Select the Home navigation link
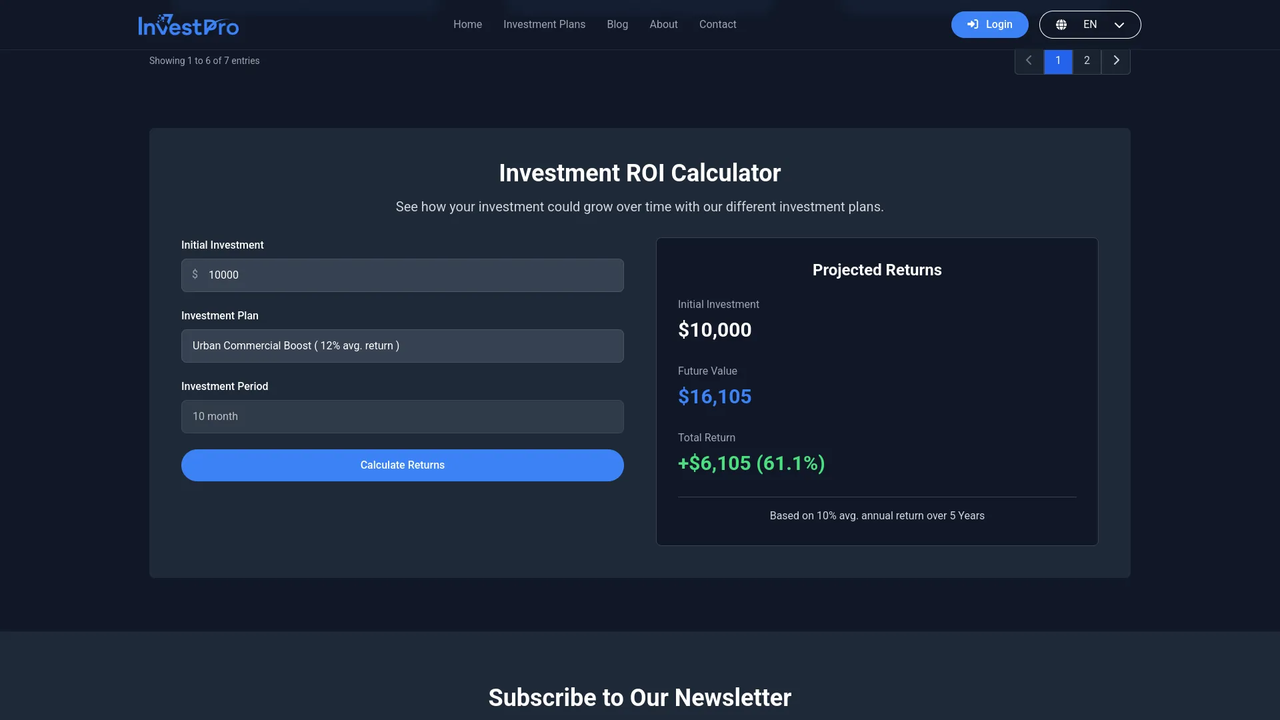 (467, 24)
